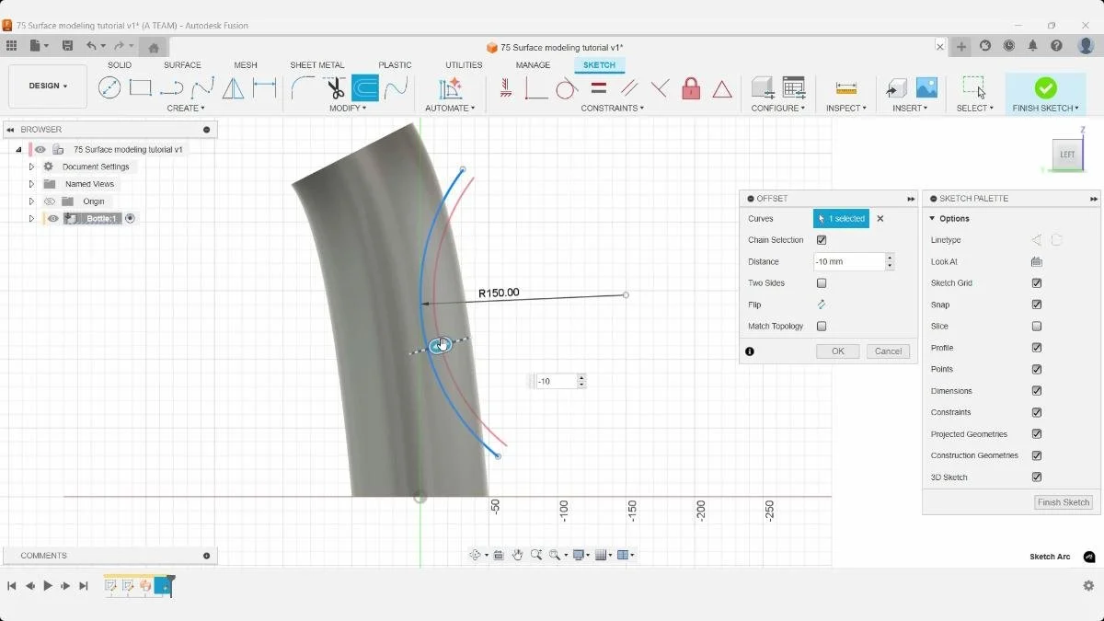Click the Undo arrow
The width and height of the screenshot is (1104, 621).
(x=91, y=45)
